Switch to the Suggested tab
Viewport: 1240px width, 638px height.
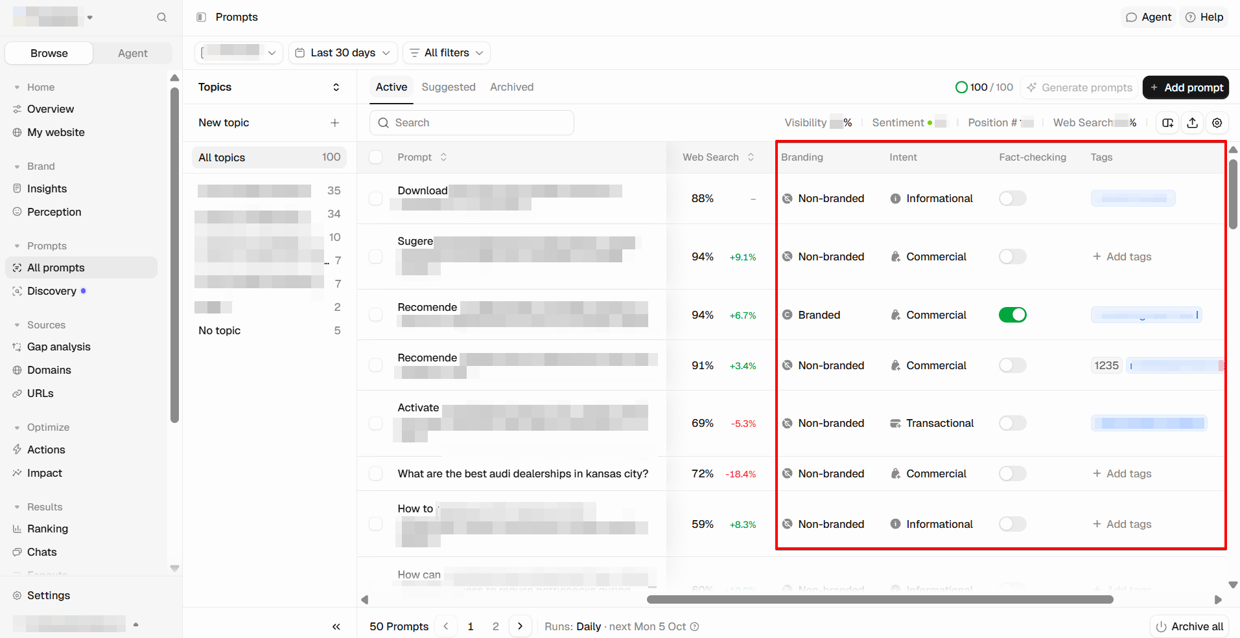(449, 87)
